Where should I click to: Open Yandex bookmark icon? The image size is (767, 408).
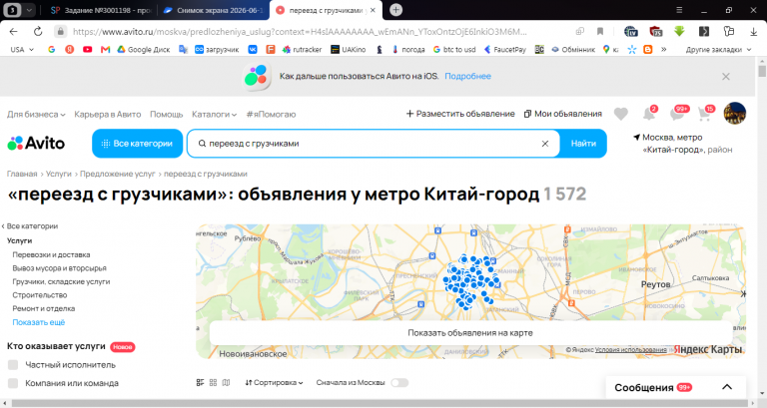pos(70,49)
